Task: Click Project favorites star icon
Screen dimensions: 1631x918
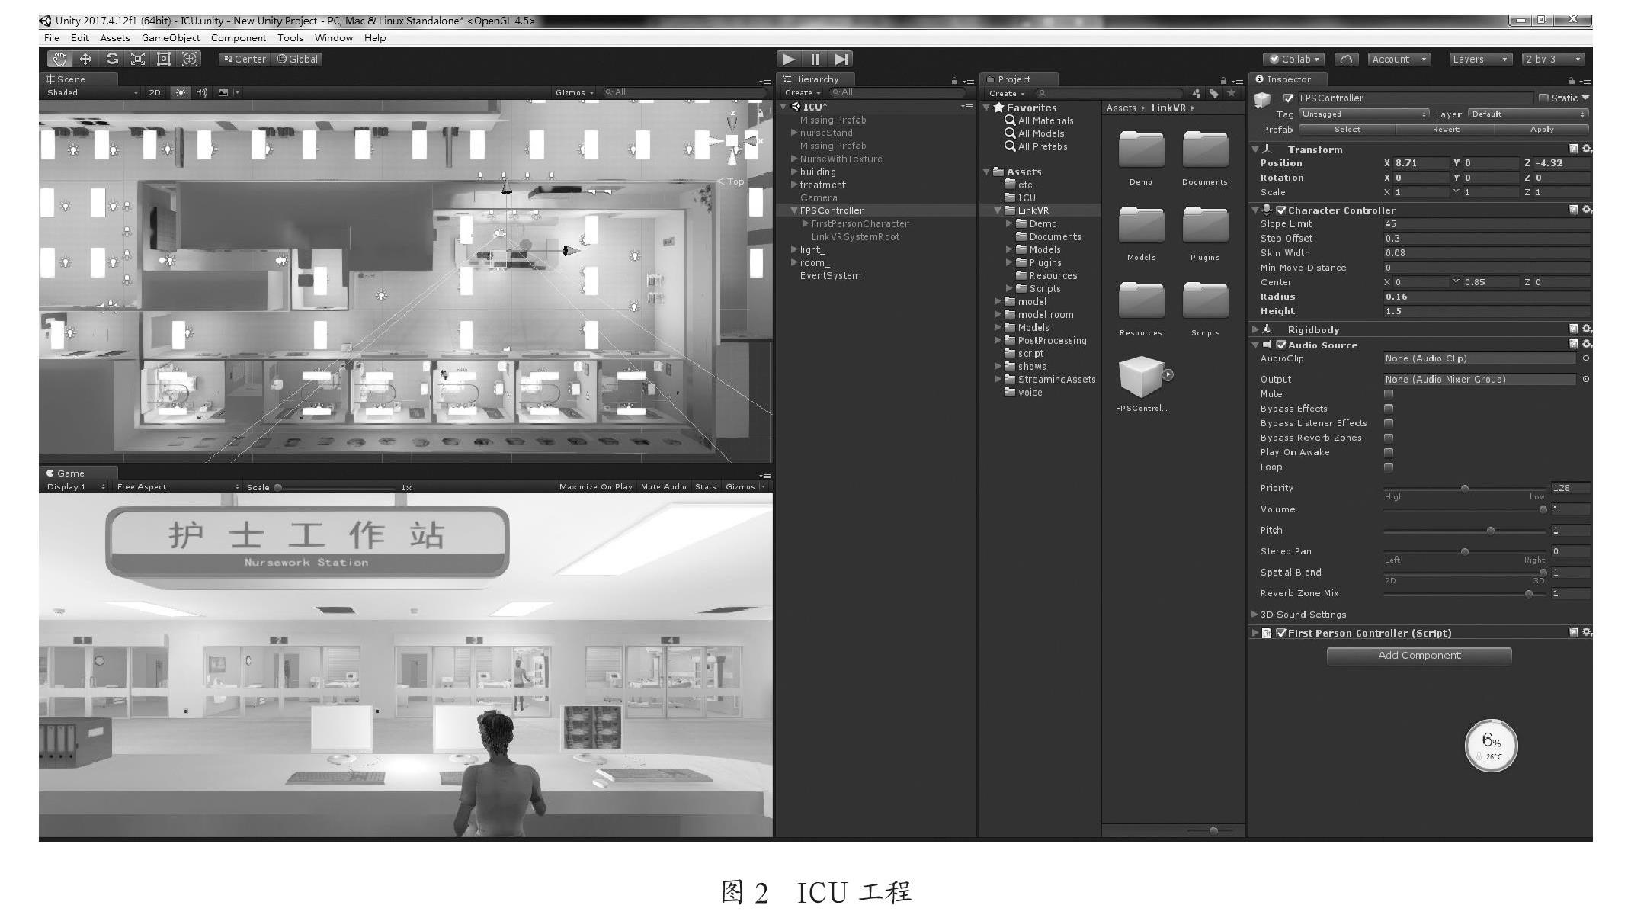Action: pyautogui.click(x=1230, y=93)
